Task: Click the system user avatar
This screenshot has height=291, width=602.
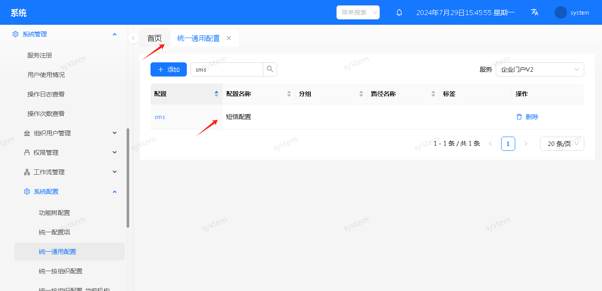Action: 561,12
